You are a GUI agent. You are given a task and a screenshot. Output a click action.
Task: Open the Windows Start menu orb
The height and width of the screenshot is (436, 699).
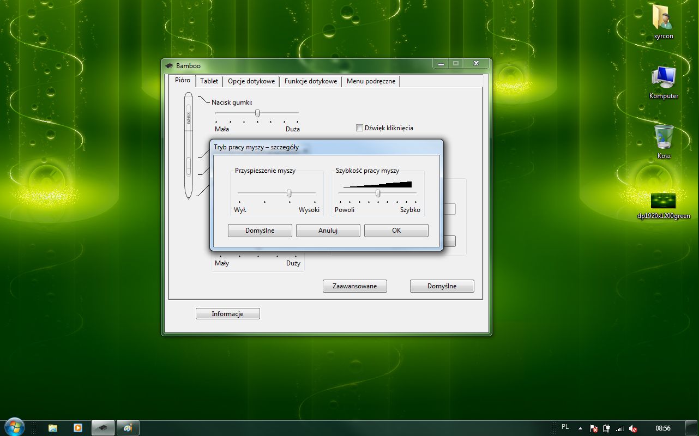[x=14, y=427]
